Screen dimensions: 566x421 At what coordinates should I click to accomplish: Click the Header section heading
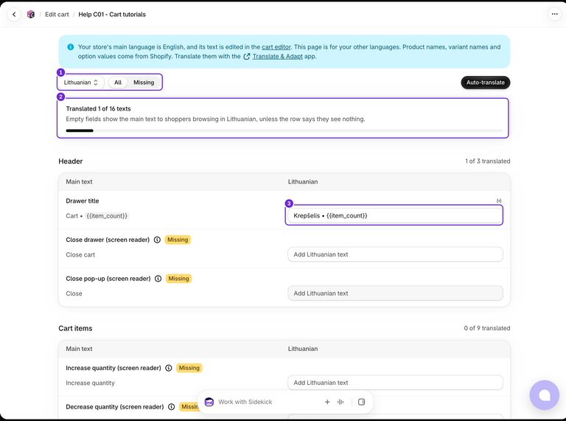coord(71,161)
